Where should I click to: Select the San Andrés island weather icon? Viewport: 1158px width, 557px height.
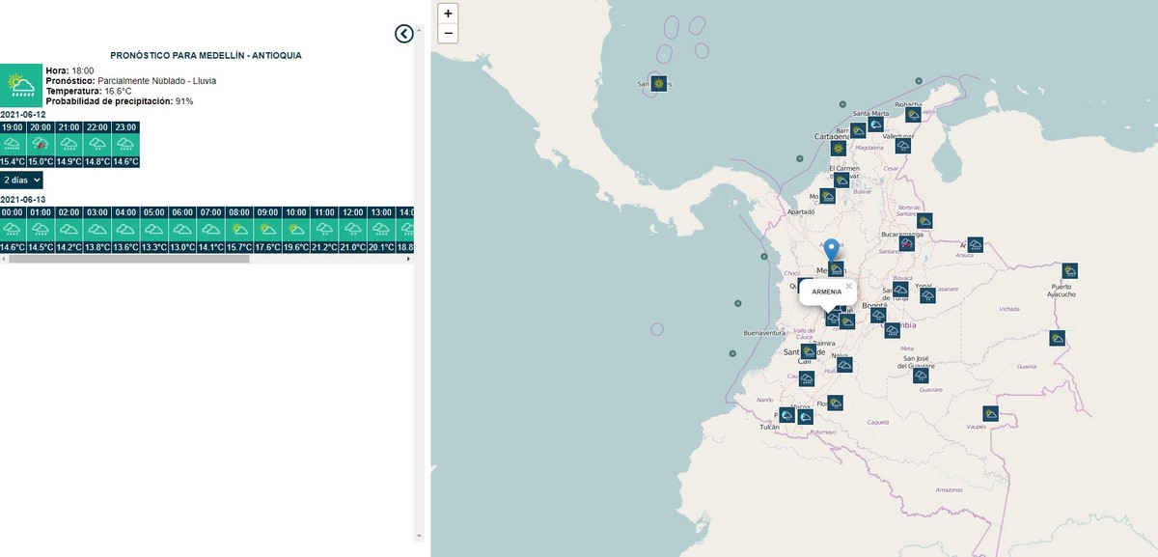coord(658,84)
